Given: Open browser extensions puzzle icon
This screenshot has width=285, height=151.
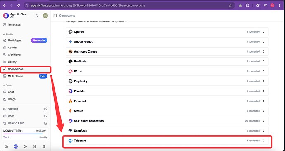Looking at the screenshot, I should (x=247, y=5).
